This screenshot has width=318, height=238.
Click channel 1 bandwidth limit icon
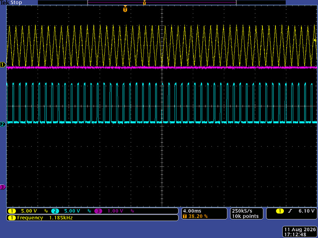pos(46,211)
